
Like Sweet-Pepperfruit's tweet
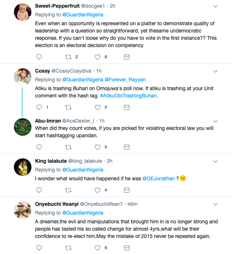tap(98, 57)
